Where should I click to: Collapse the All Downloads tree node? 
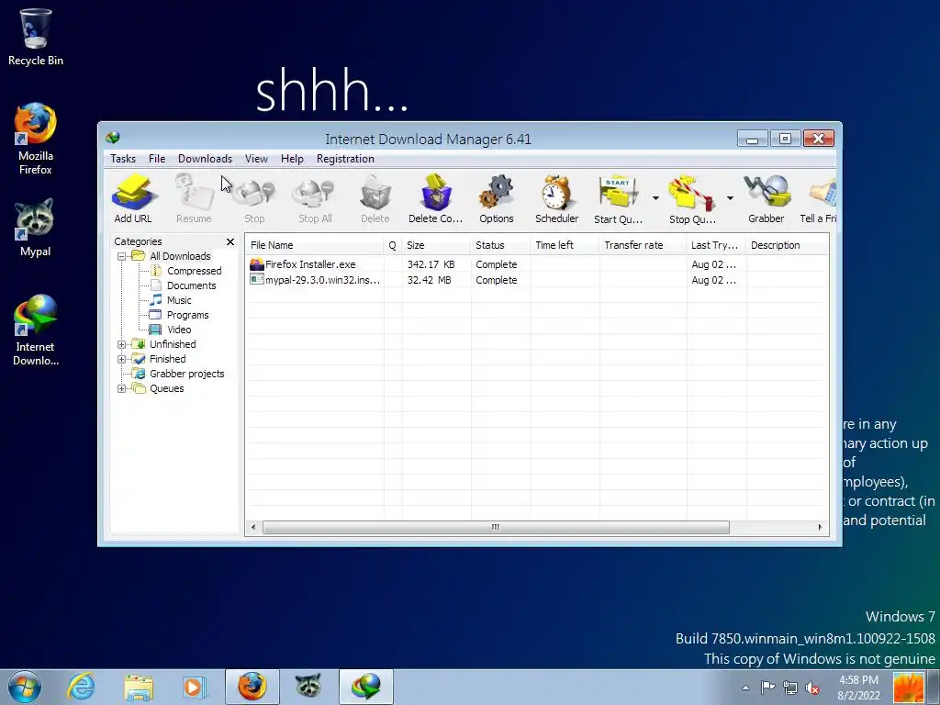click(122, 257)
